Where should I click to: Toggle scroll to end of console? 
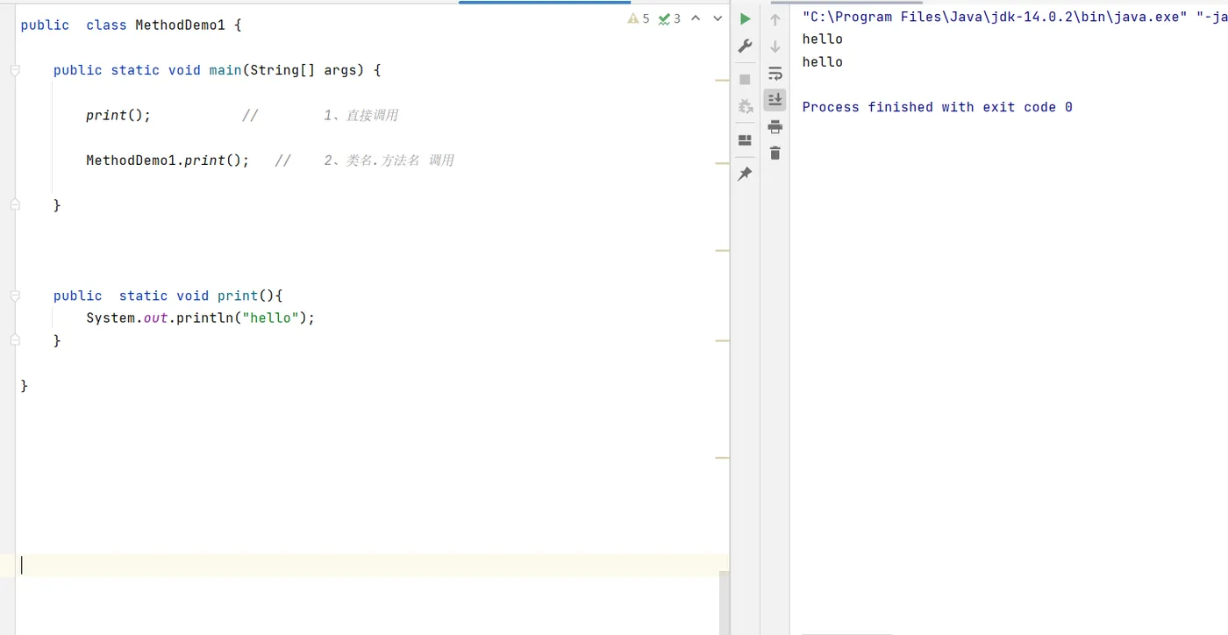coord(775,99)
